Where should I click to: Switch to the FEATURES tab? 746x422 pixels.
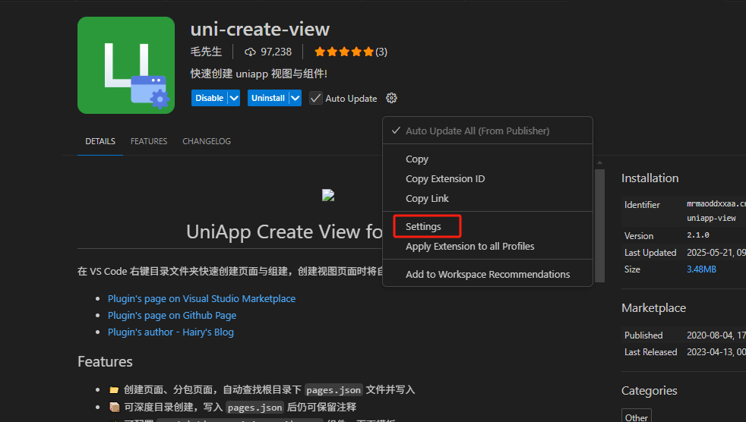tap(149, 141)
